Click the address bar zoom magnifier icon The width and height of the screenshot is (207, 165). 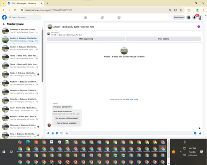click(x=170, y=10)
